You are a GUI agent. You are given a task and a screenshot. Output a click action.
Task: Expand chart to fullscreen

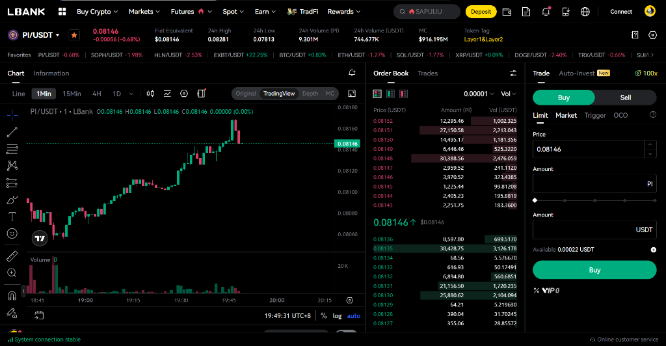[x=352, y=94]
